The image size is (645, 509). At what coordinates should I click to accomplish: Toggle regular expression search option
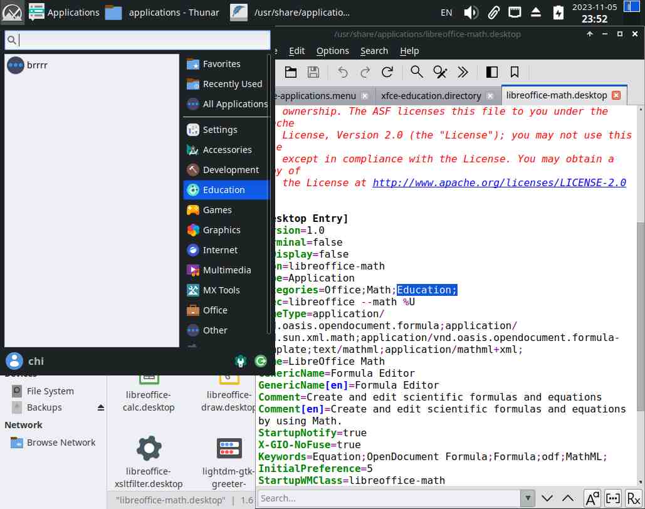(634, 498)
